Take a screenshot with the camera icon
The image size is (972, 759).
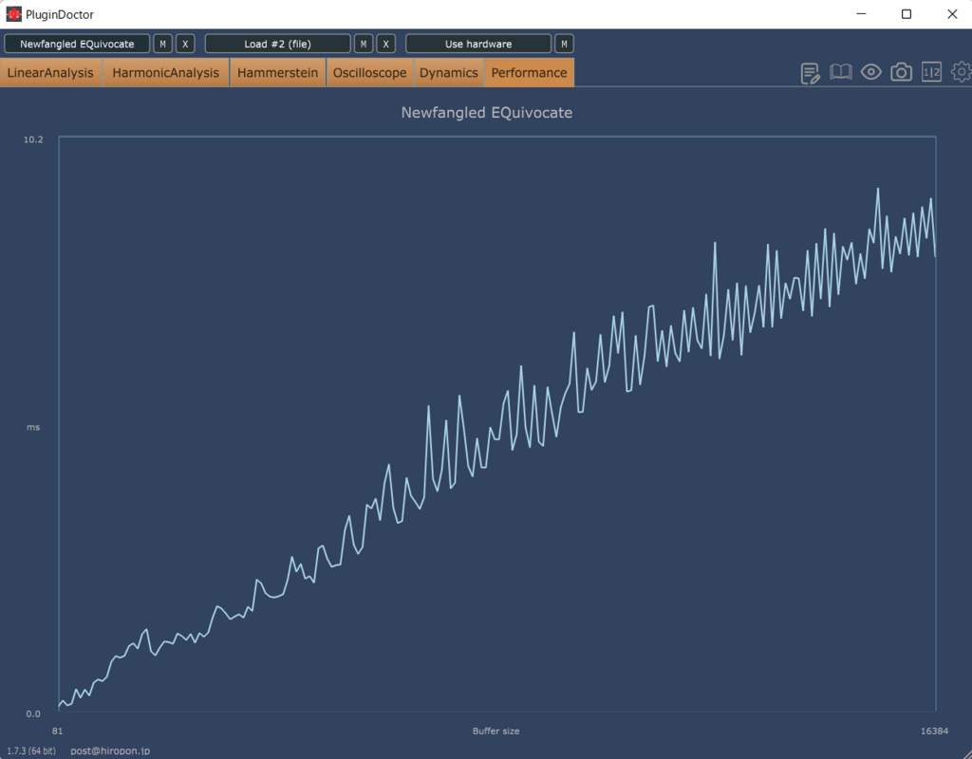(902, 72)
